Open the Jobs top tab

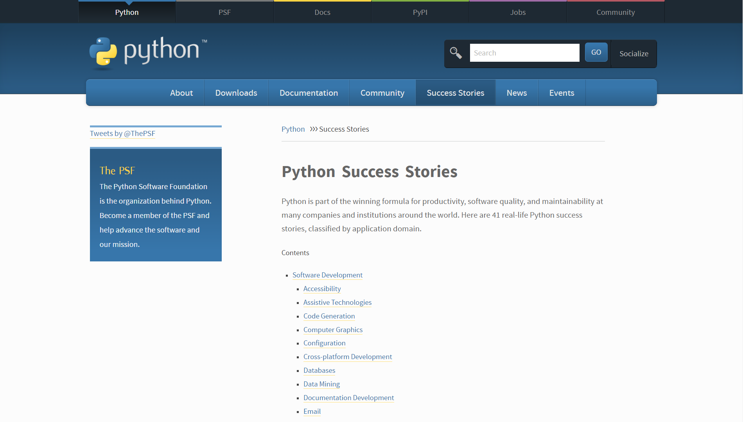[518, 12]
